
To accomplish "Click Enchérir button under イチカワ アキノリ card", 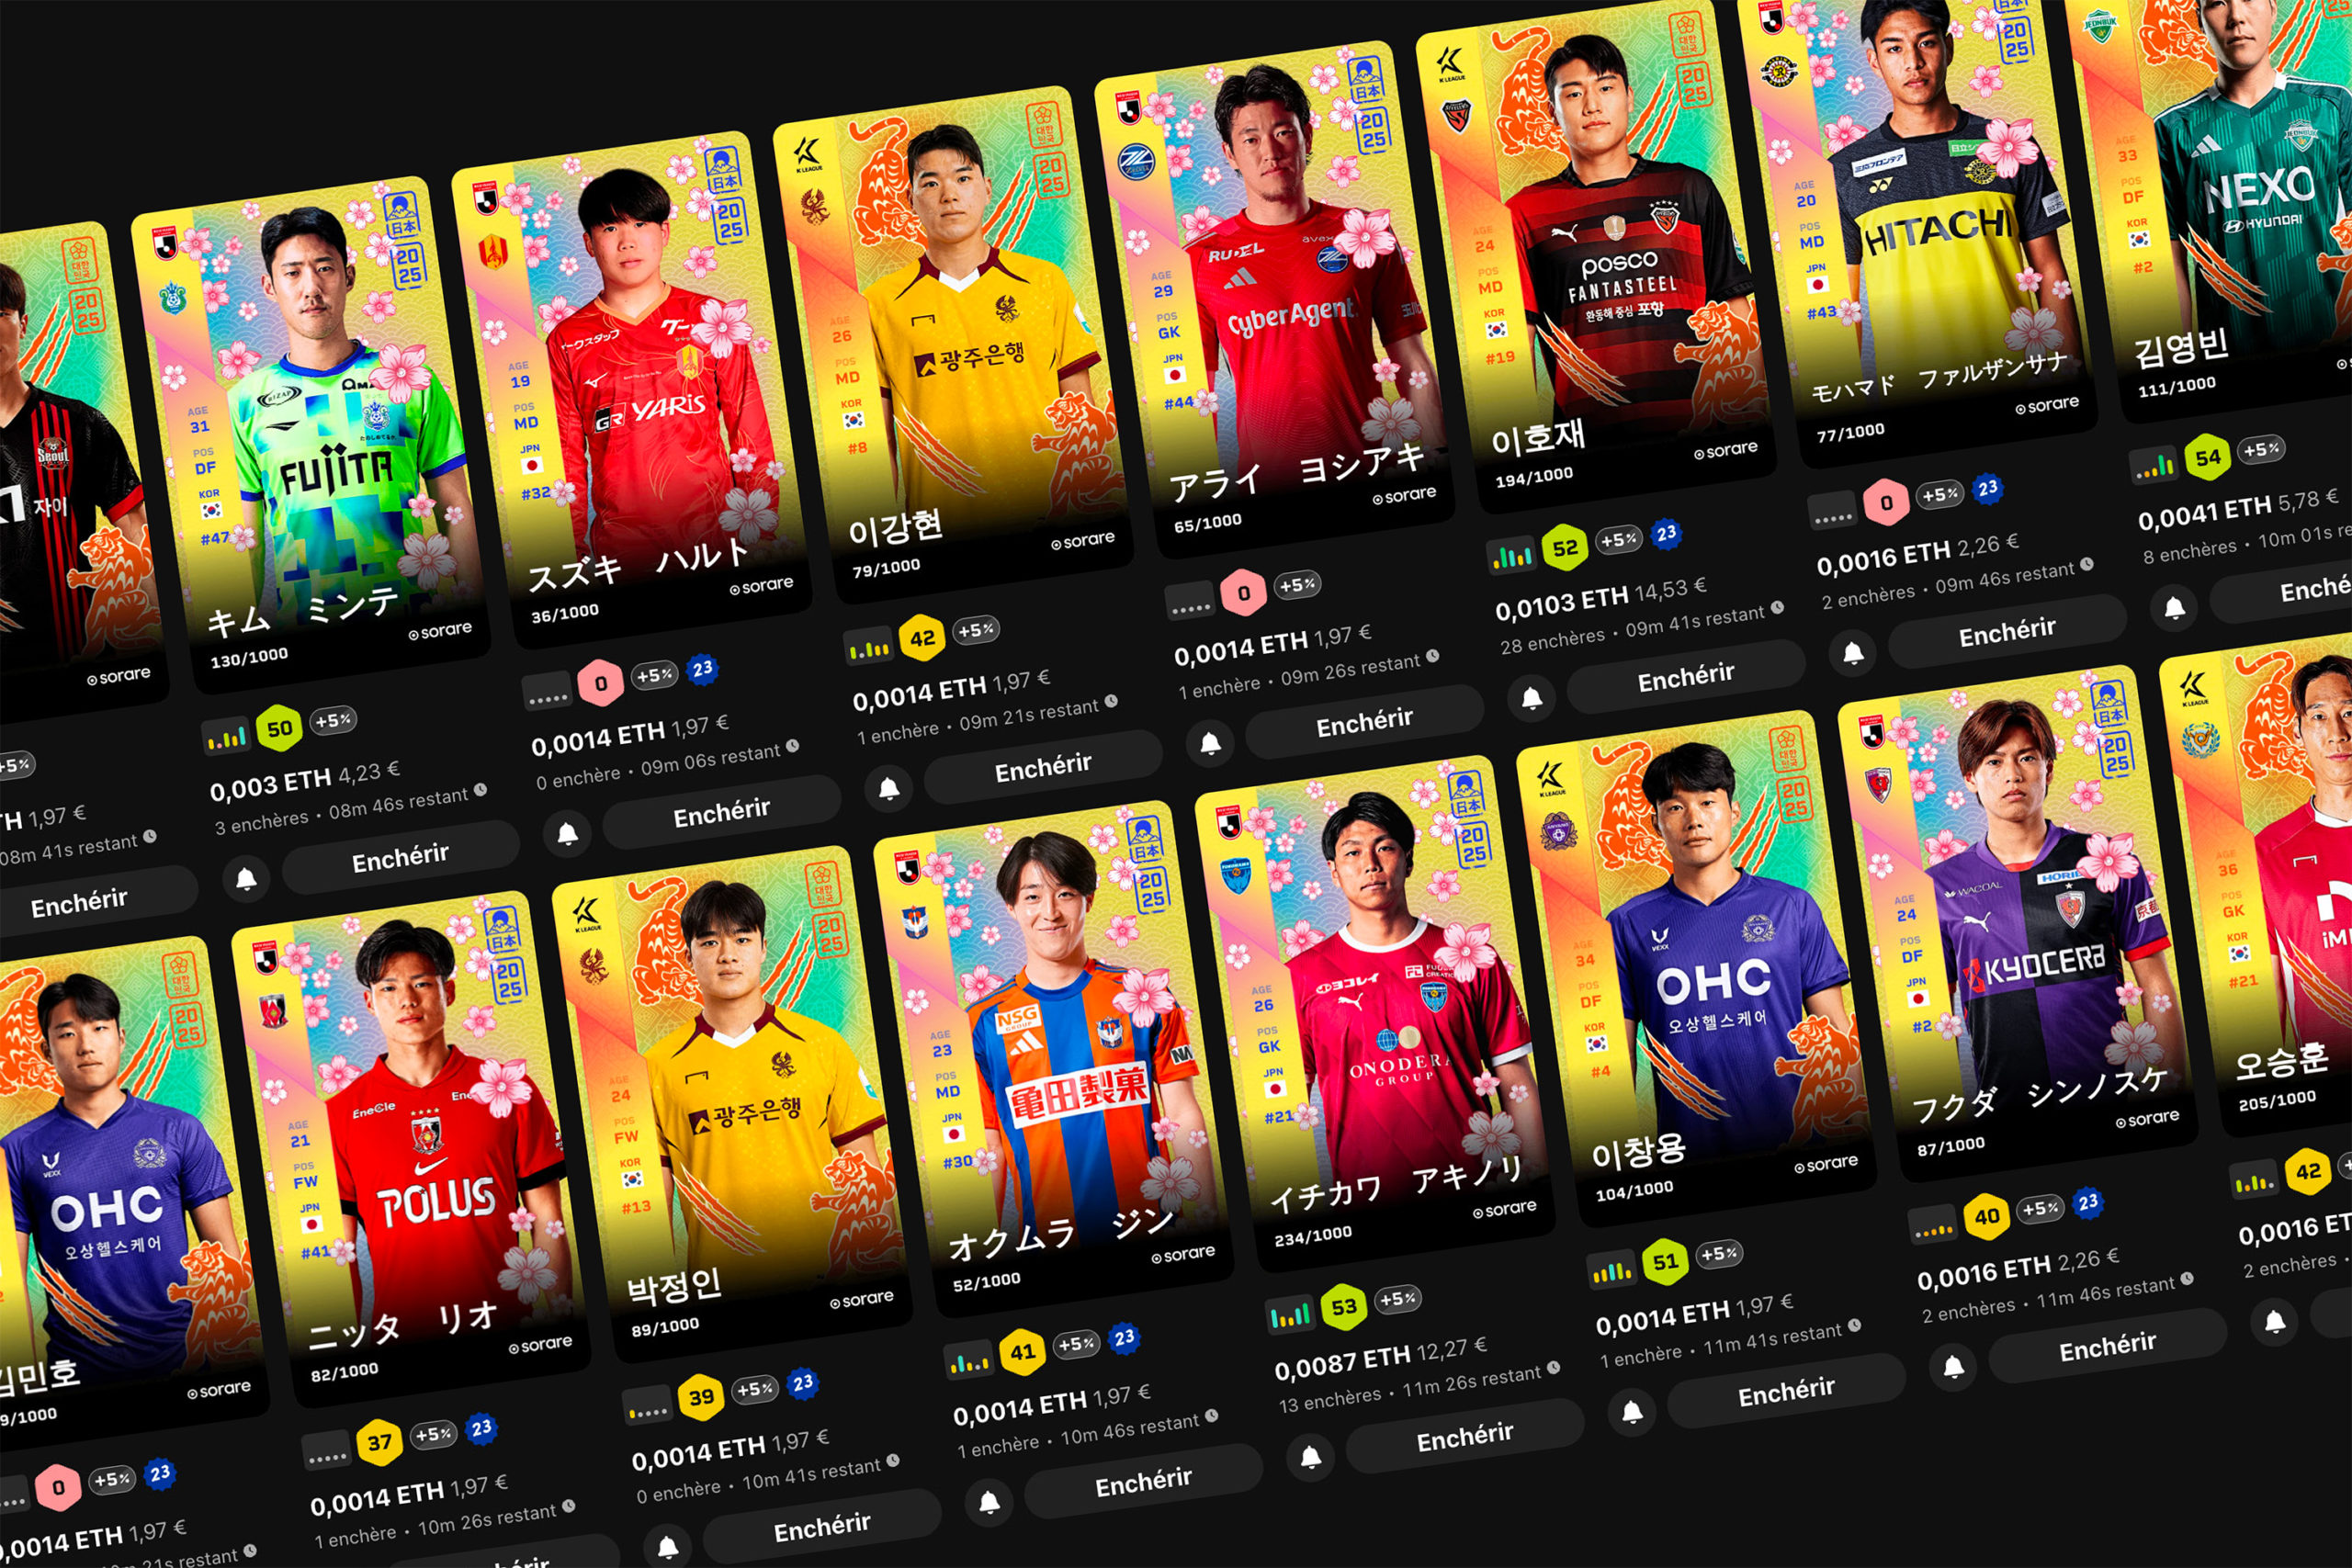I will [x=1465, y=1437].
